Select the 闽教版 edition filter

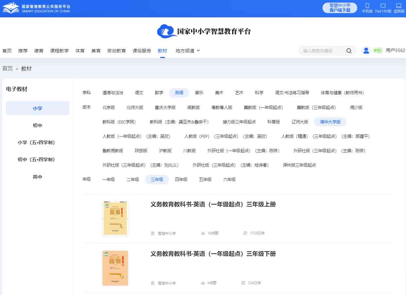pos(194,107)
